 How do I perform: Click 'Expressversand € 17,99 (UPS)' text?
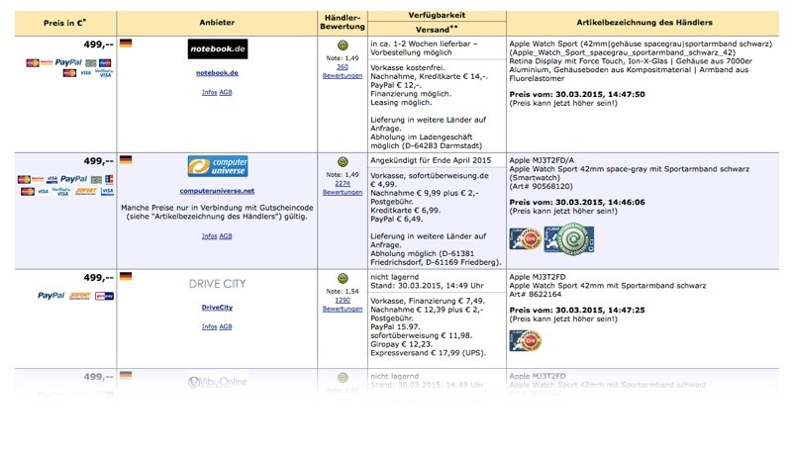click(429, 353)
